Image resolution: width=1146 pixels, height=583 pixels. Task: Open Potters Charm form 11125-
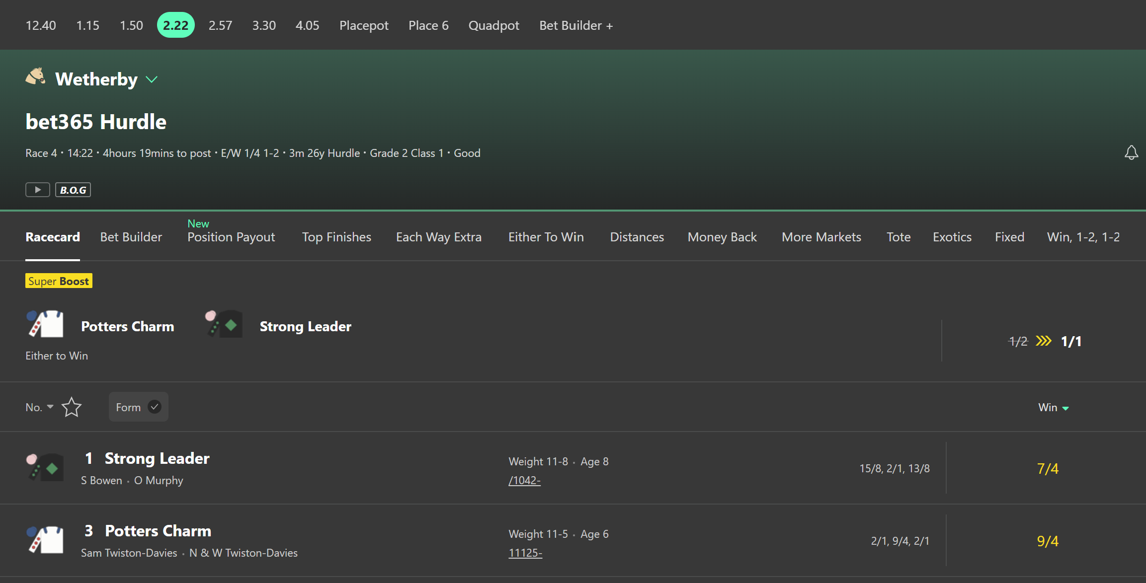point(525,553)
